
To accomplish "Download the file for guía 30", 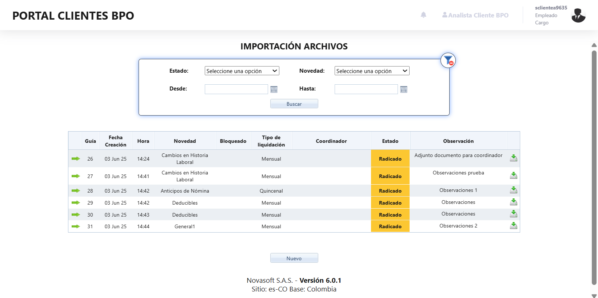I will click(514, 214).
